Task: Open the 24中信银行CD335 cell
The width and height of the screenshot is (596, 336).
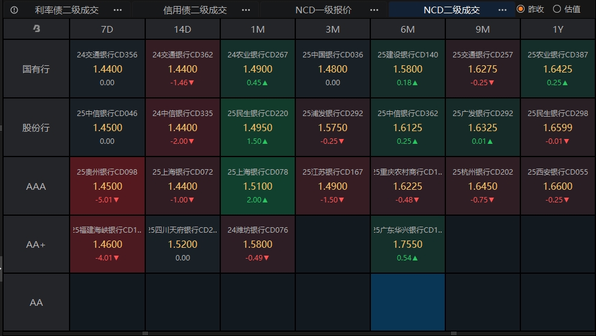Action: 183,127
